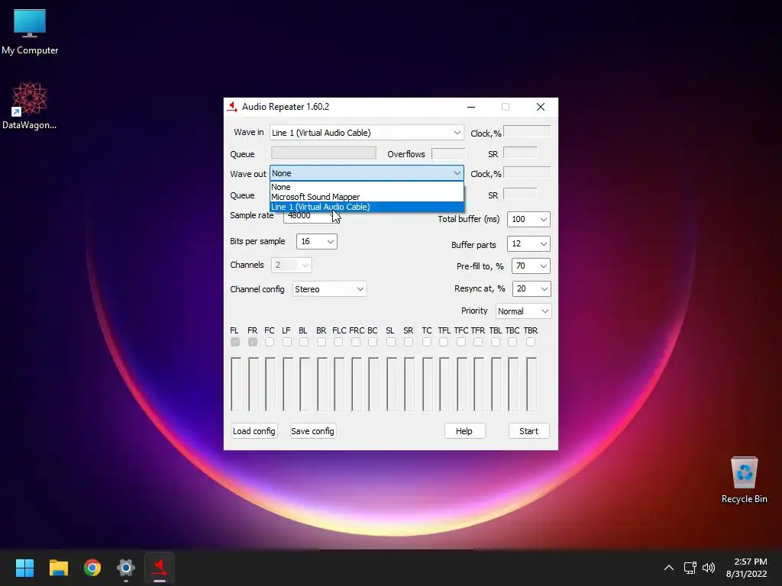This screenshot has height=586, width=782.
Task: Click the Wave in Queue progress bar
Action: point(323,153)
